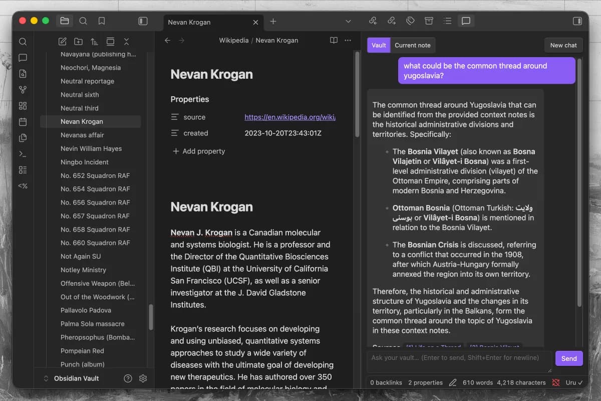
Task: Collapse all folders in file explorer
Action: click(126, 42)
